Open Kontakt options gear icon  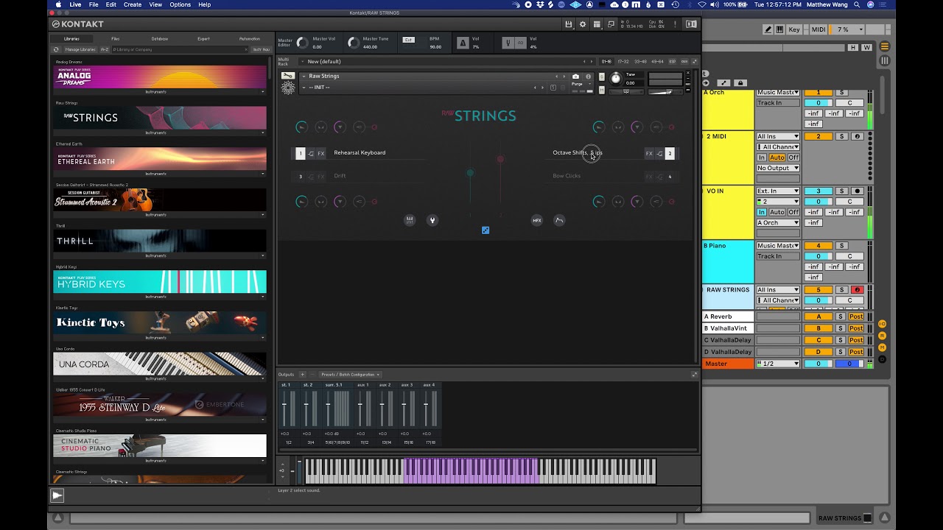click(583, 24)
